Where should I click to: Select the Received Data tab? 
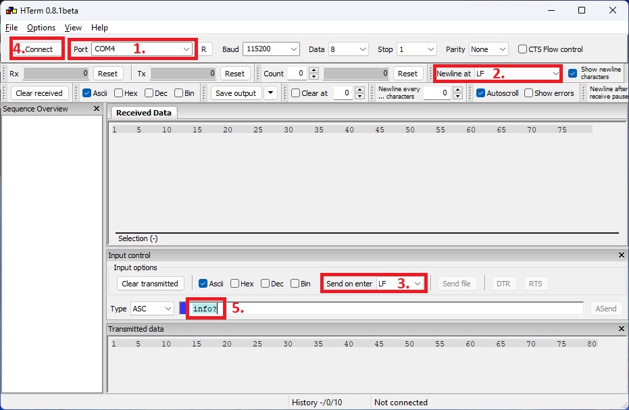[x=143, y=113]
